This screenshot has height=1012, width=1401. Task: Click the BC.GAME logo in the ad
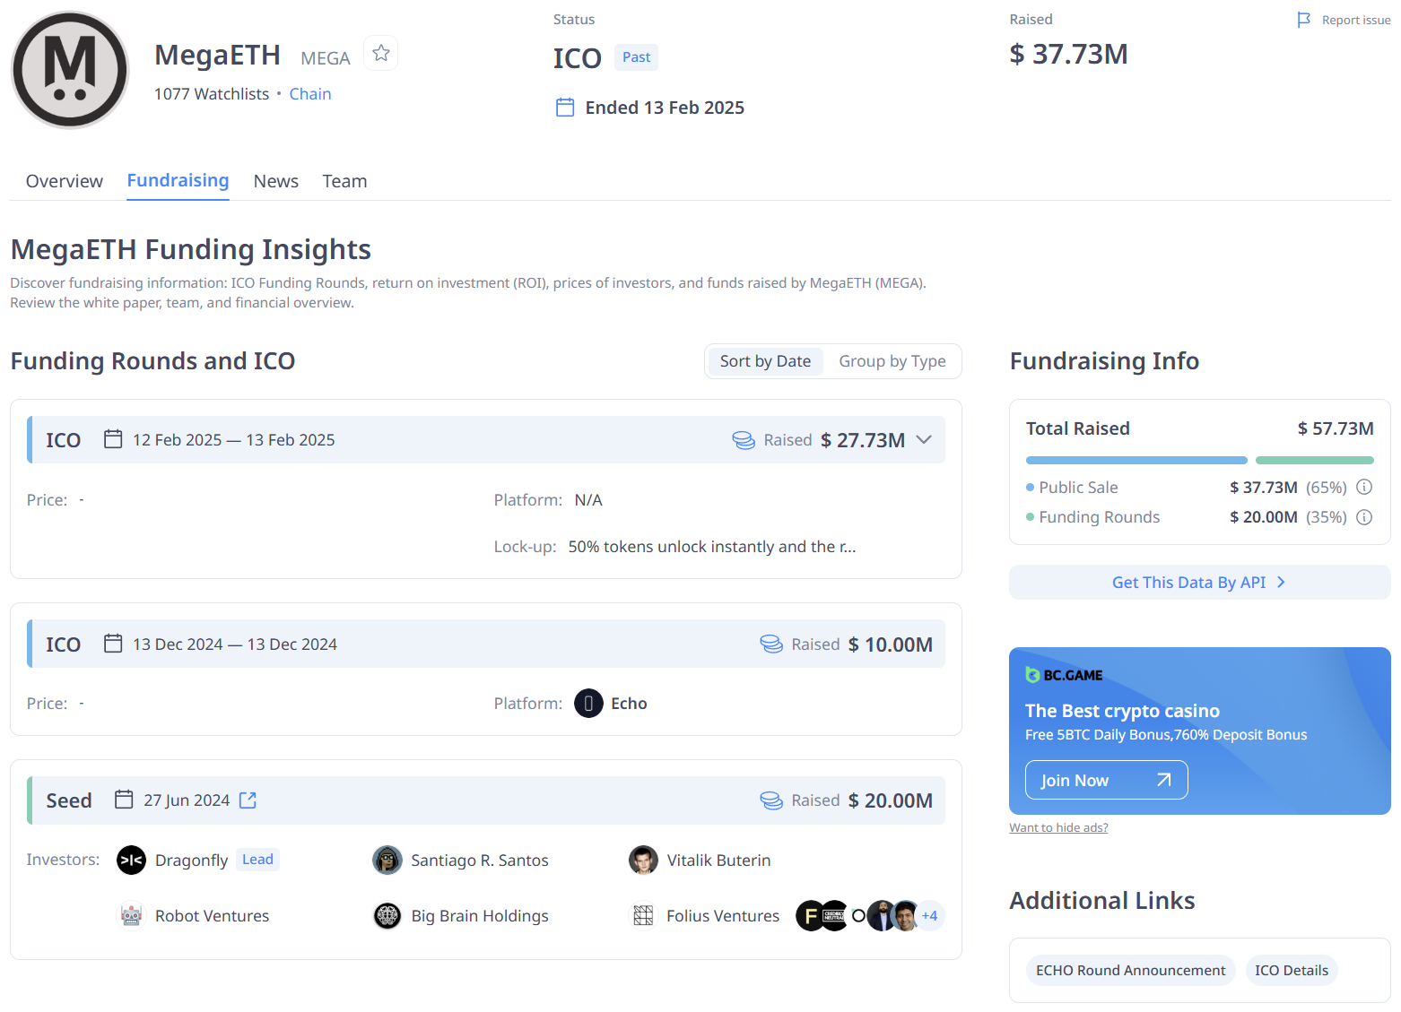tap(1064, 675)
